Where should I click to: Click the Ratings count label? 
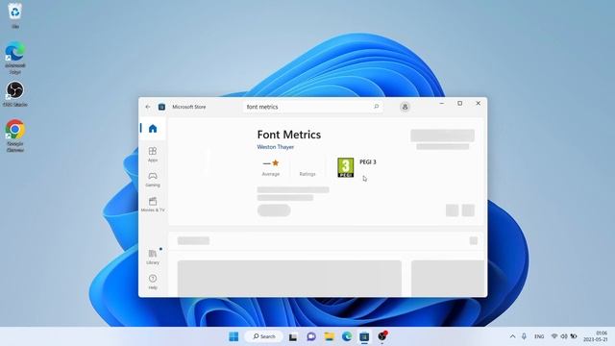307,174
